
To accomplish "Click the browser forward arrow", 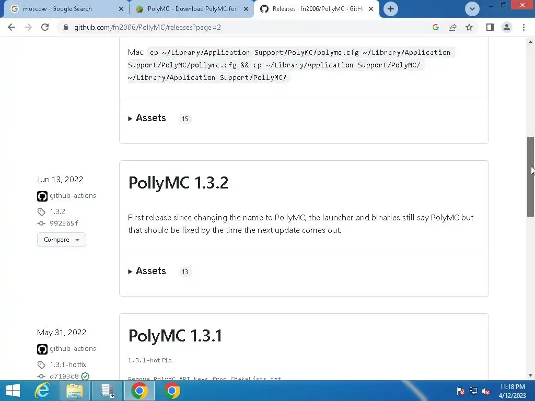I will [x=28, y=27].
